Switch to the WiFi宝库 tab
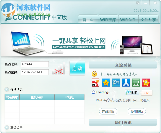161x133 pixels. click(108, 19)
